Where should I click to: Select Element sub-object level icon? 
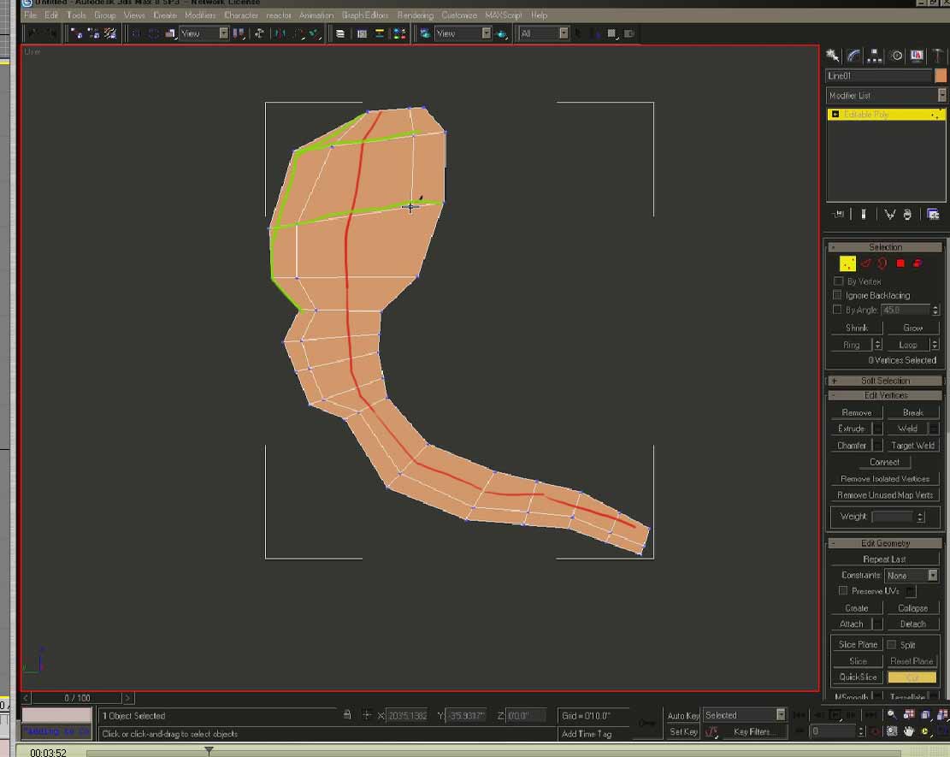[918, 264]
